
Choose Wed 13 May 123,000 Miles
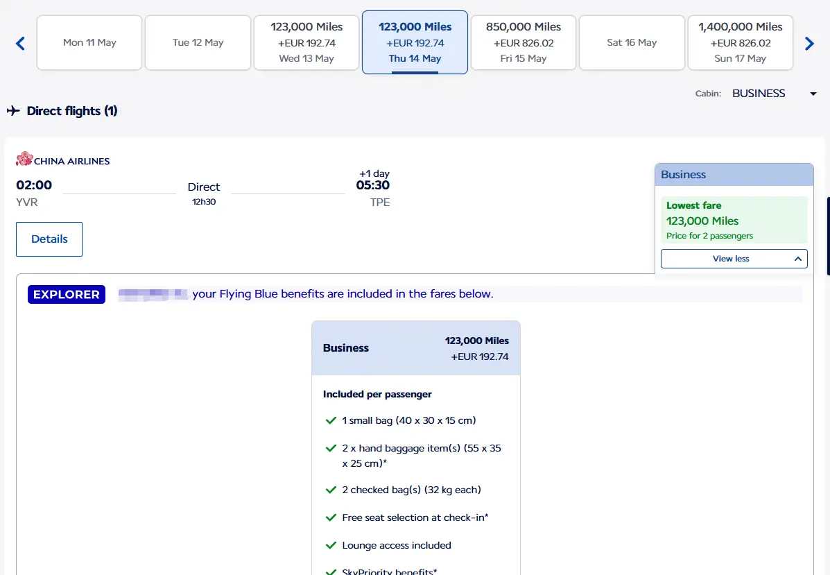pyautogui.click(x=306, y=43)
